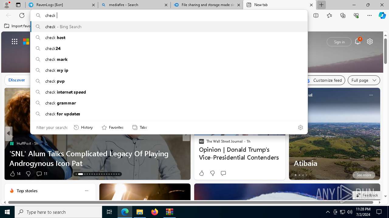Open the tab actions menu icon
Image resolution: width=389 pixels, height=218 pixels.
(x=18, y=5)
